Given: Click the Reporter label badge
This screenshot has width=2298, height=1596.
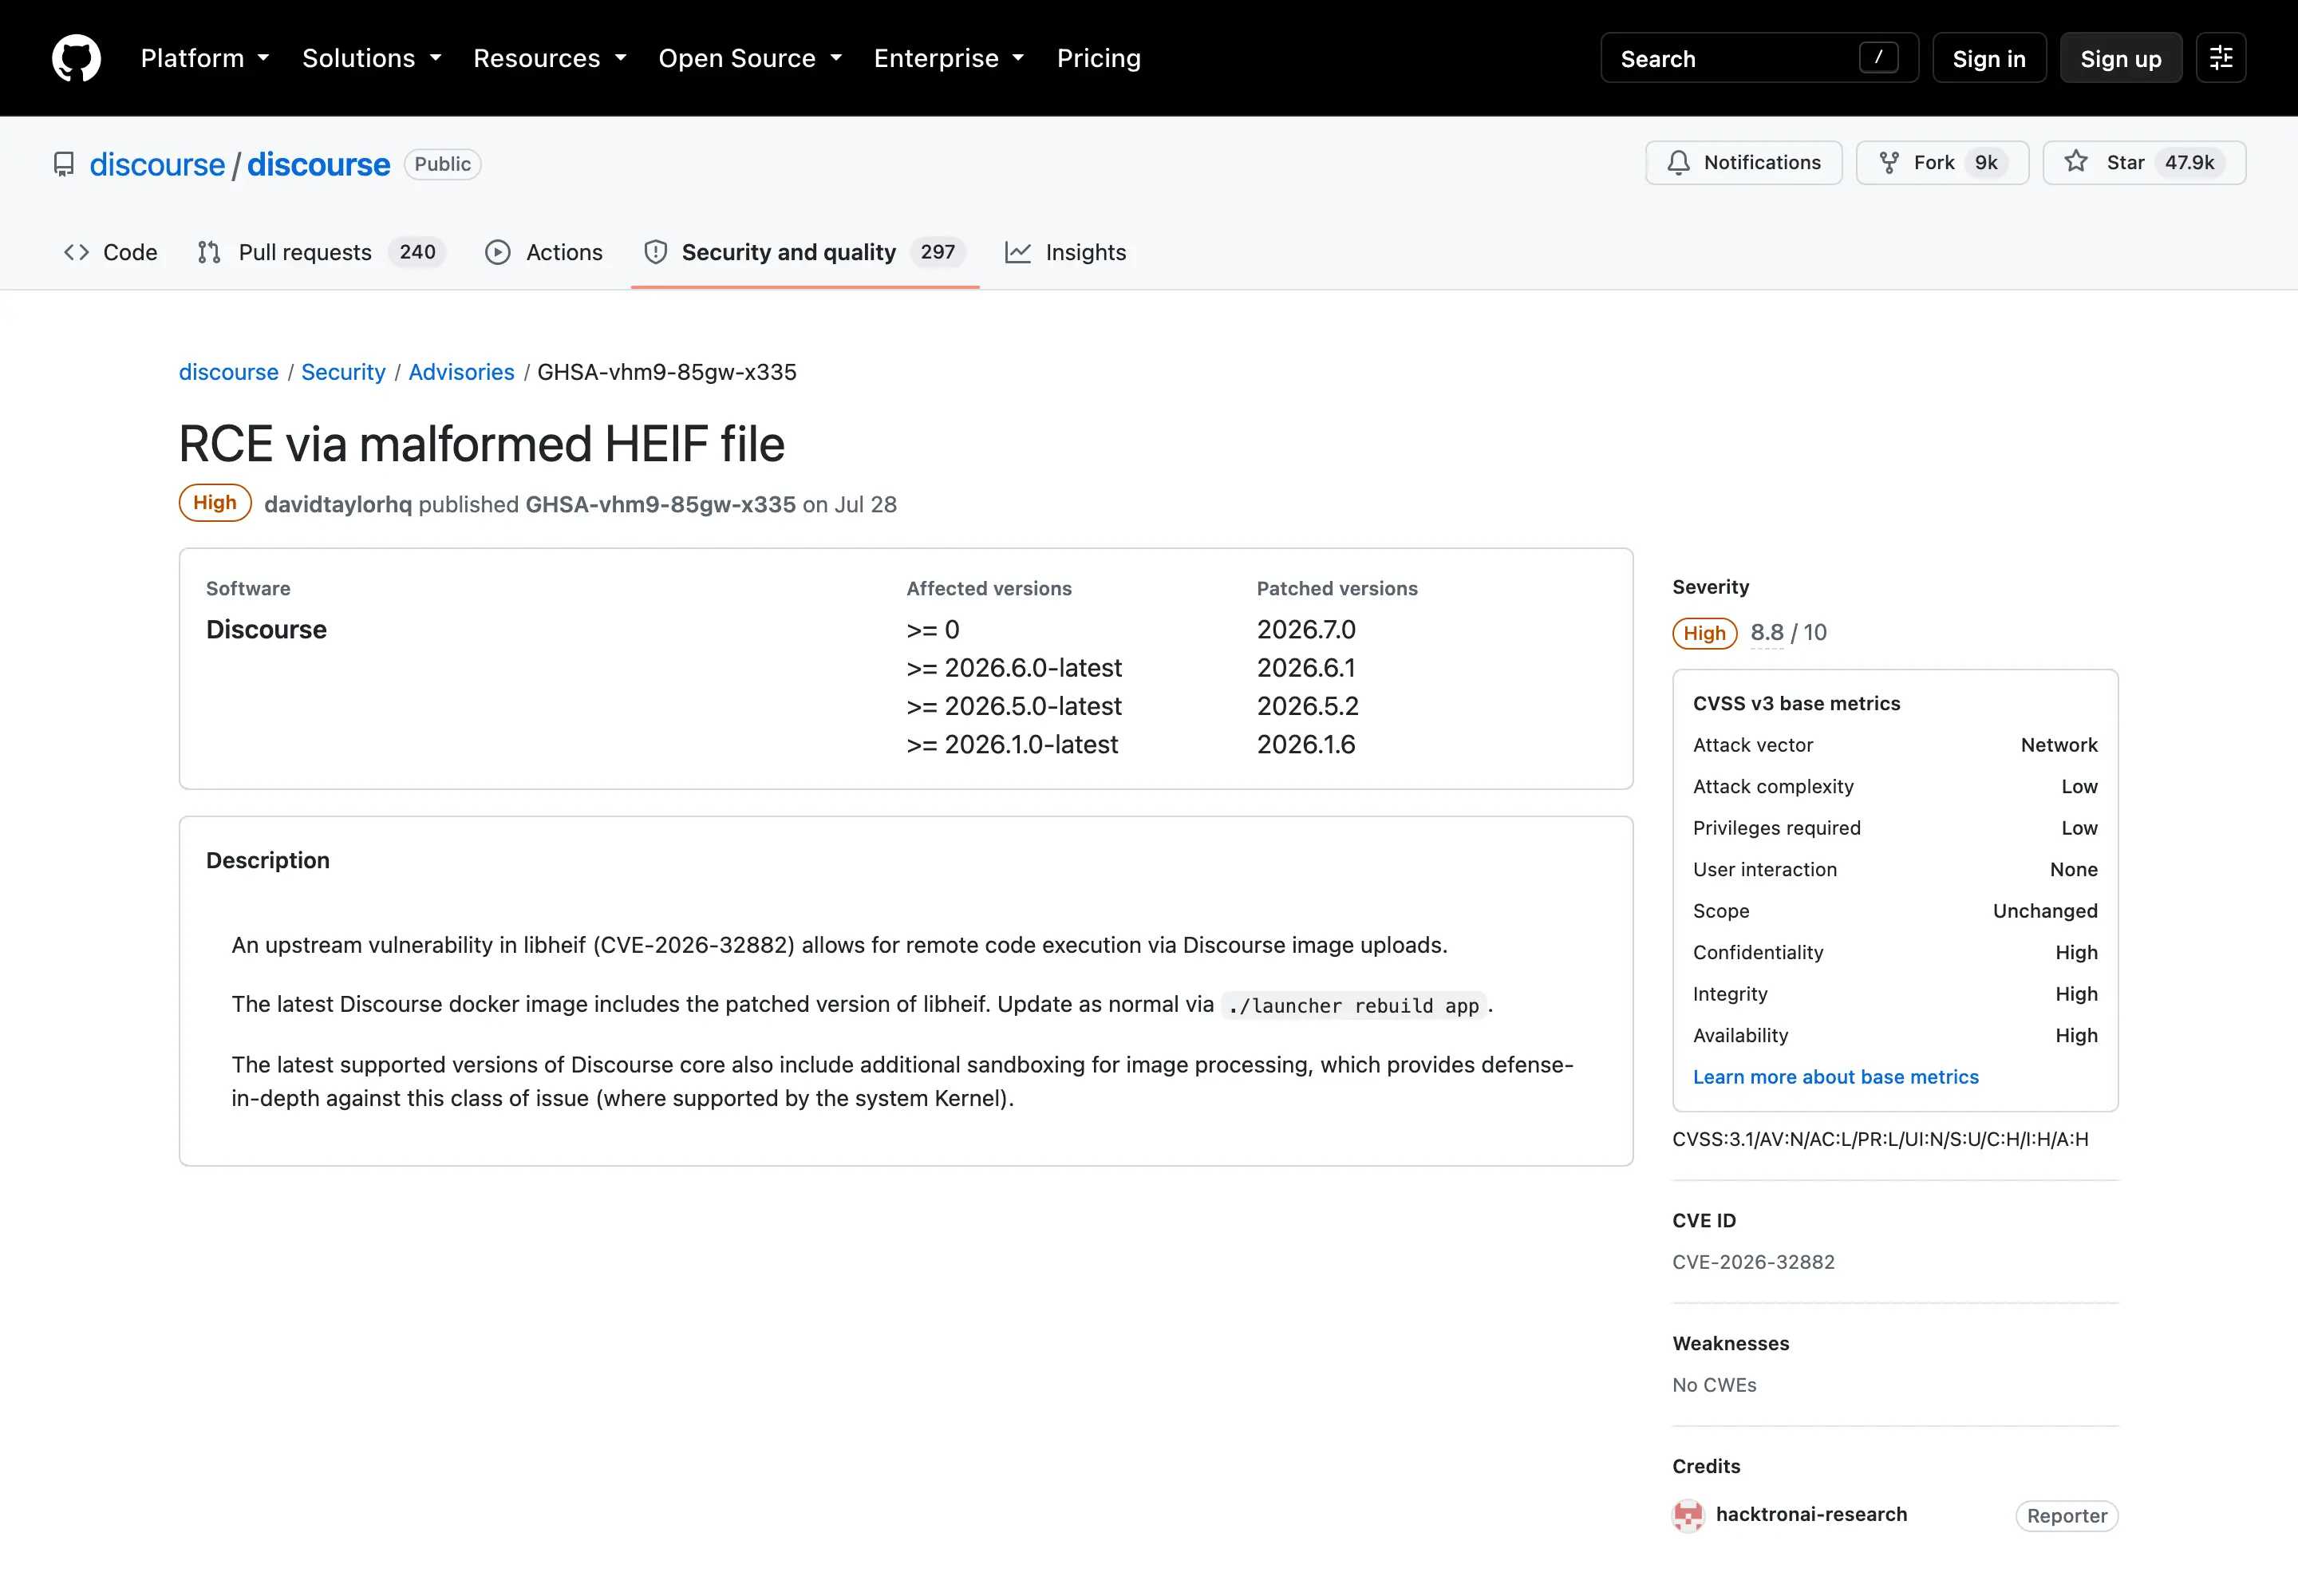Looking at the screenshot, I should [2066, 1516].
